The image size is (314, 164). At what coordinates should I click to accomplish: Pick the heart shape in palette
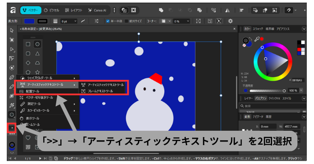pyautogui.click(x=28, y=137)
